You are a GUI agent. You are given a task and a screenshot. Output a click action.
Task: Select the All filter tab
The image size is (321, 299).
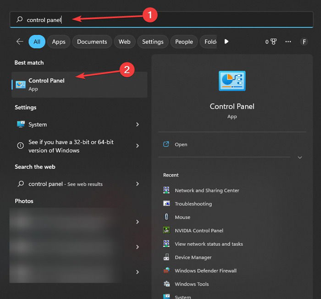click(37, 42)
